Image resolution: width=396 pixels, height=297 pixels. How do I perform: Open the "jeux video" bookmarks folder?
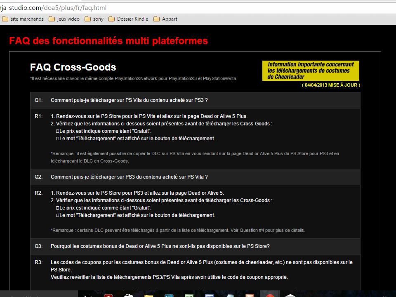(64, 19)
